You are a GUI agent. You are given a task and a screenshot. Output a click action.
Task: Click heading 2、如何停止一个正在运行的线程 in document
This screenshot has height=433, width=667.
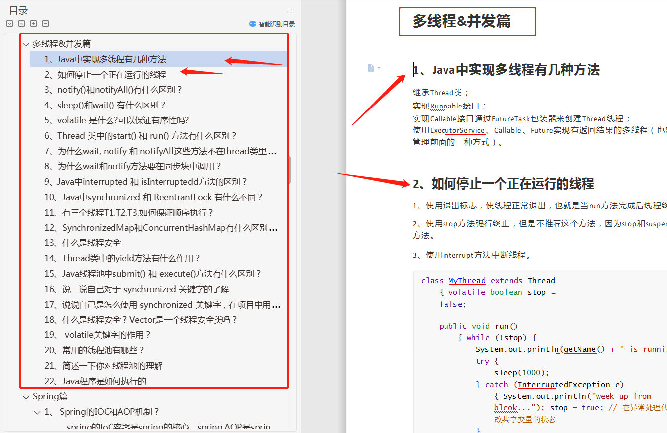[503, 184]
